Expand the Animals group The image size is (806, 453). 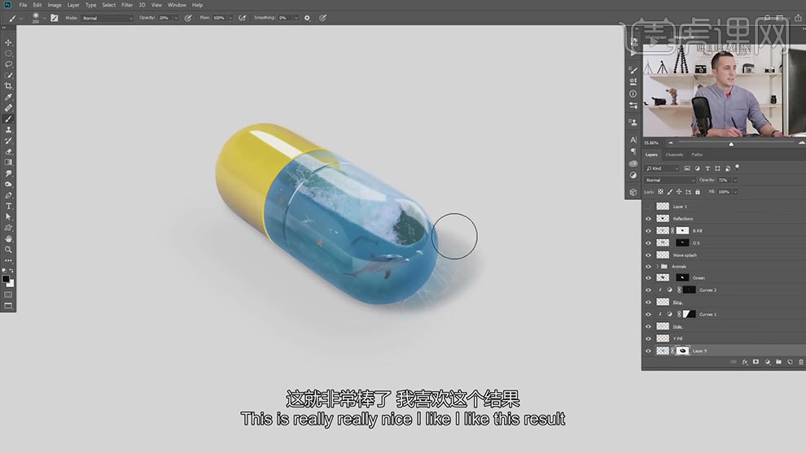tap(657, 267)
